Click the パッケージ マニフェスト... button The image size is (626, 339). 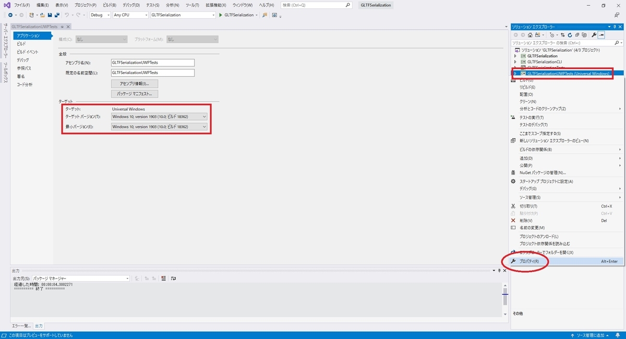click(x=135, y=94)
